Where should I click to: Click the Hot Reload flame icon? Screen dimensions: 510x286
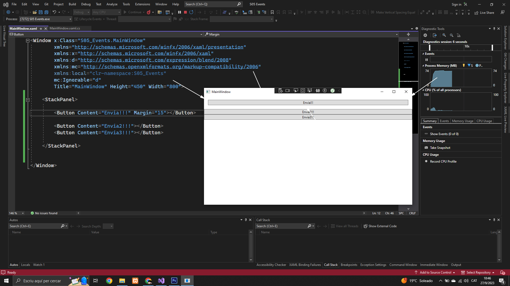tap(149, 12)
